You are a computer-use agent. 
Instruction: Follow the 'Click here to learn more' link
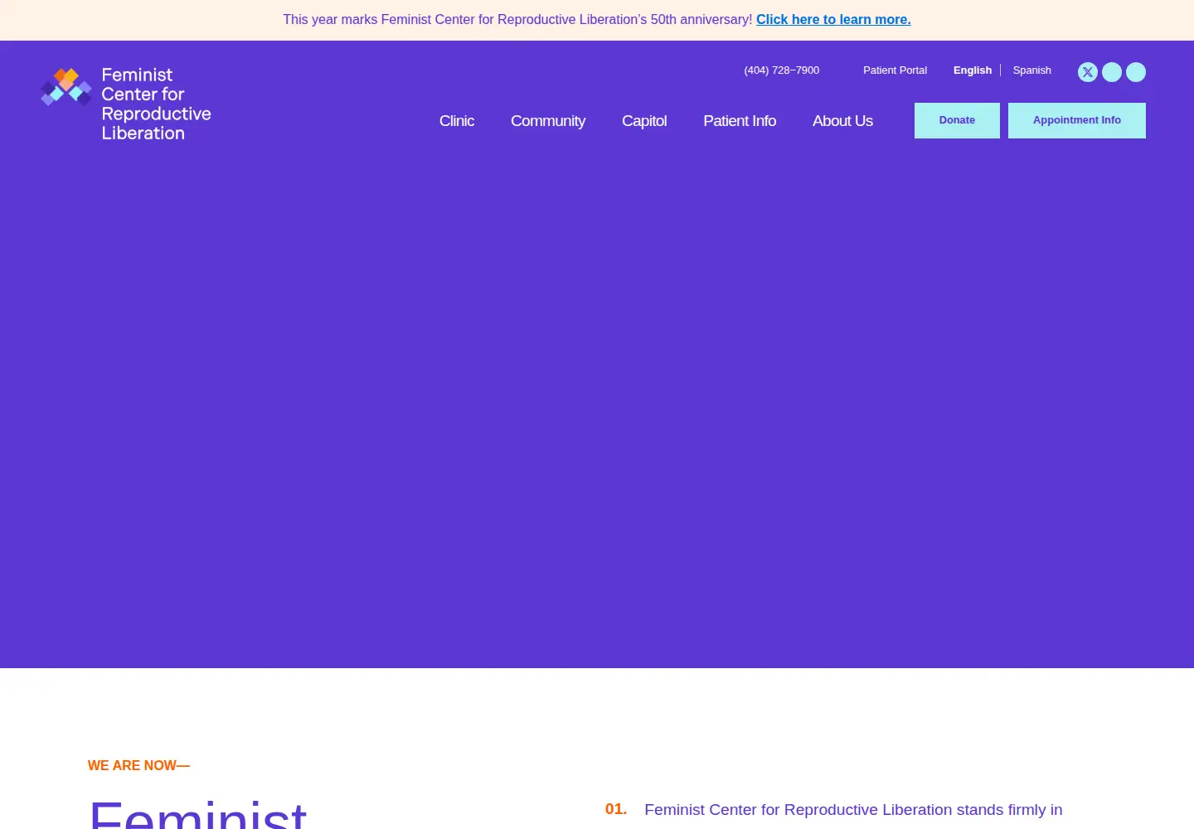[x=833, y=20]
